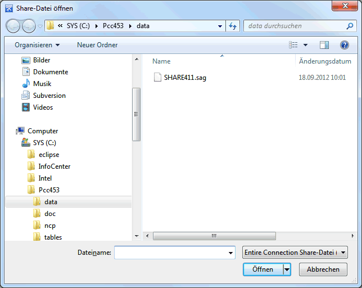Click inside the Dateiname text field
The image size is (362, 288).
pyautogui.click(x=171, y=253)
